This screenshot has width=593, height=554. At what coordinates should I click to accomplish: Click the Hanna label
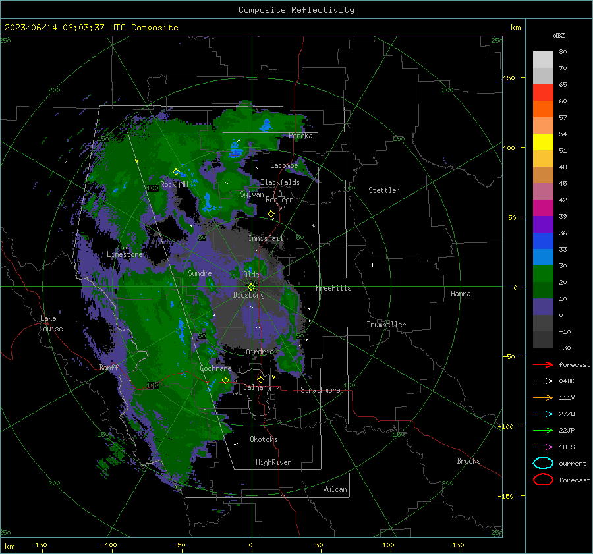461,294
